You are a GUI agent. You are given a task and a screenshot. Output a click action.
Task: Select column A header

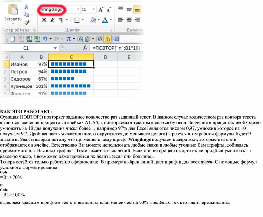22,57
